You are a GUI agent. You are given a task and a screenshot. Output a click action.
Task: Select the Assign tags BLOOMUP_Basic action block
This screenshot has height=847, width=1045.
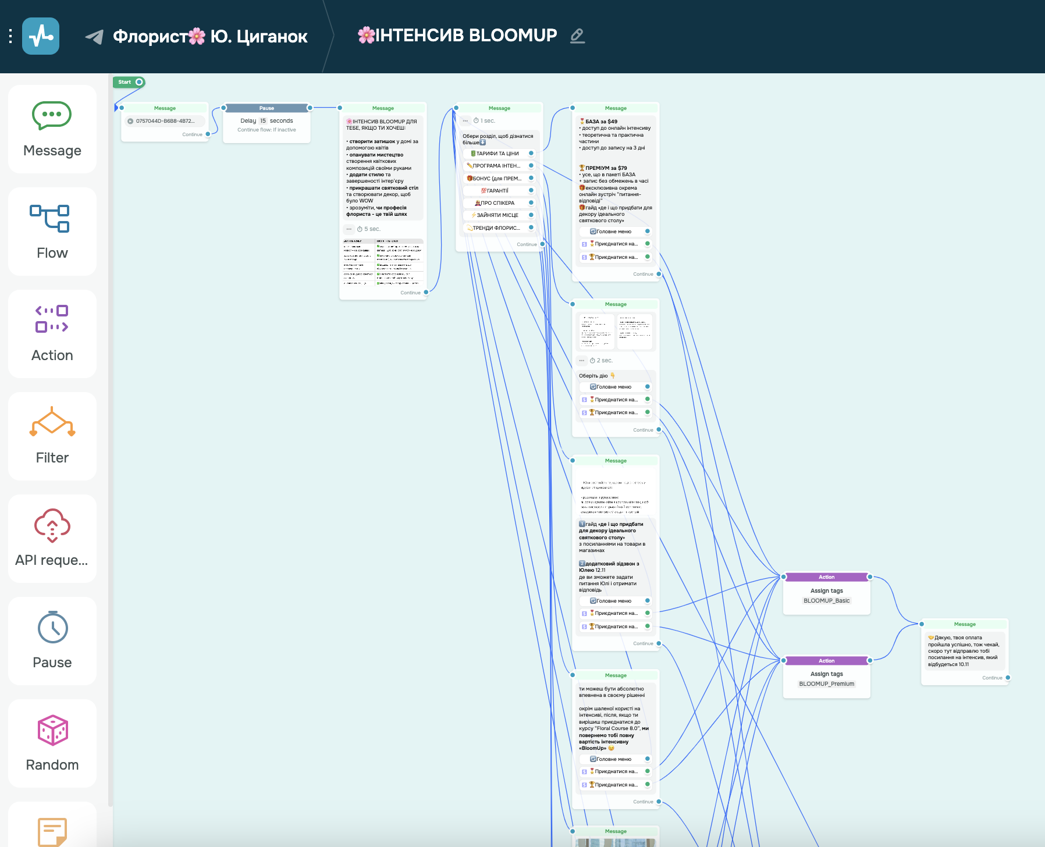coord(826,593)
